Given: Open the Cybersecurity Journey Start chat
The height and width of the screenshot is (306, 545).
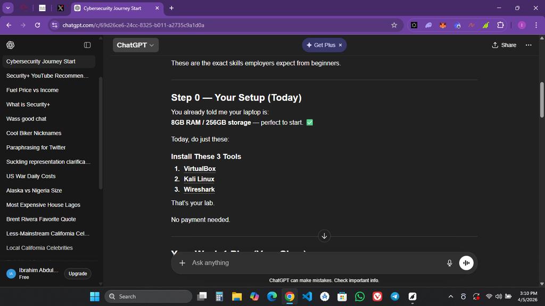Looking at the screenshot, I should pyautogui.click(x=48, y=62).
